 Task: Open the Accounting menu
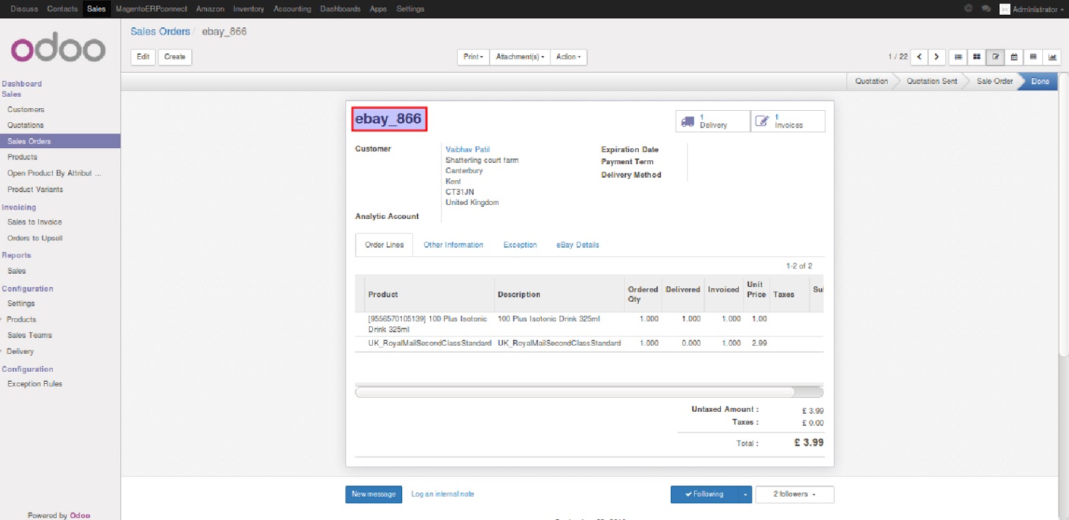point(292,9)
